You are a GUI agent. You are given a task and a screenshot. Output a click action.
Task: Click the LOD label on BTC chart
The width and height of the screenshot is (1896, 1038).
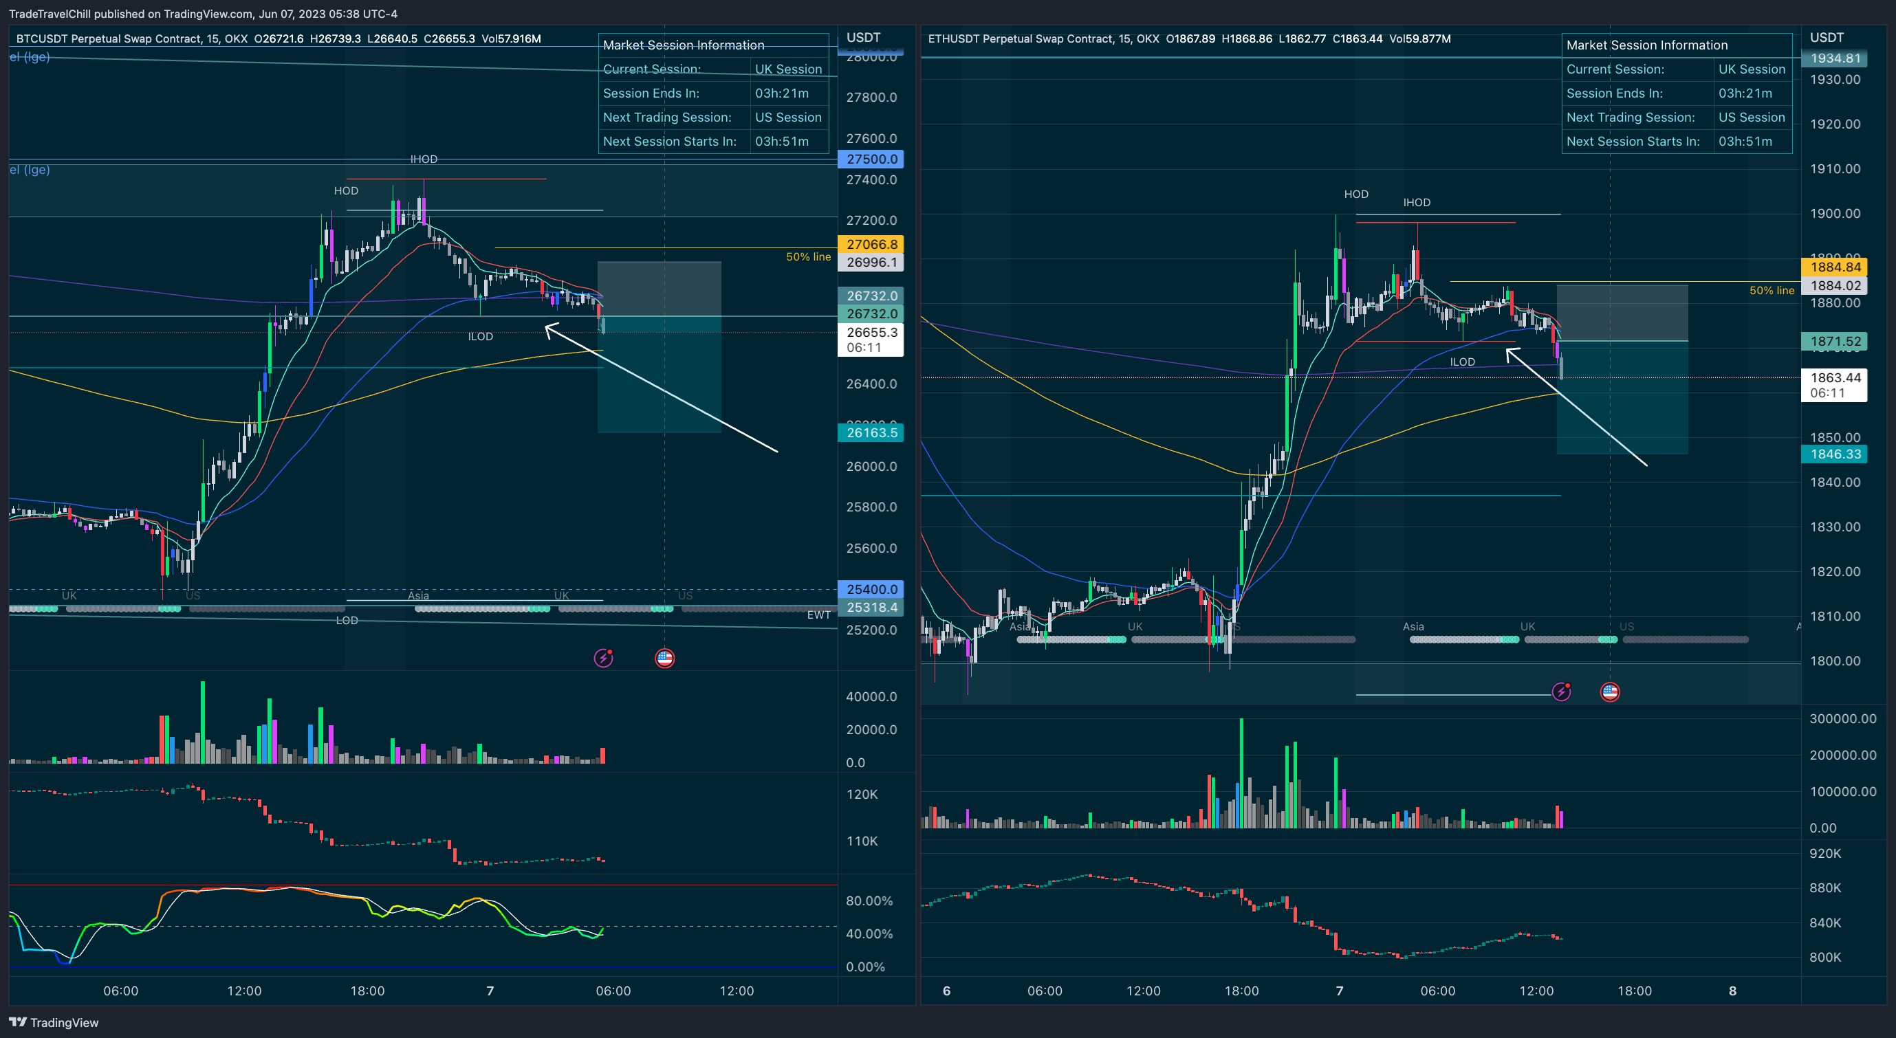click(347, 620)
